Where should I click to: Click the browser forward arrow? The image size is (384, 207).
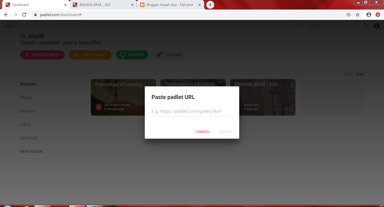click(15, 15)
